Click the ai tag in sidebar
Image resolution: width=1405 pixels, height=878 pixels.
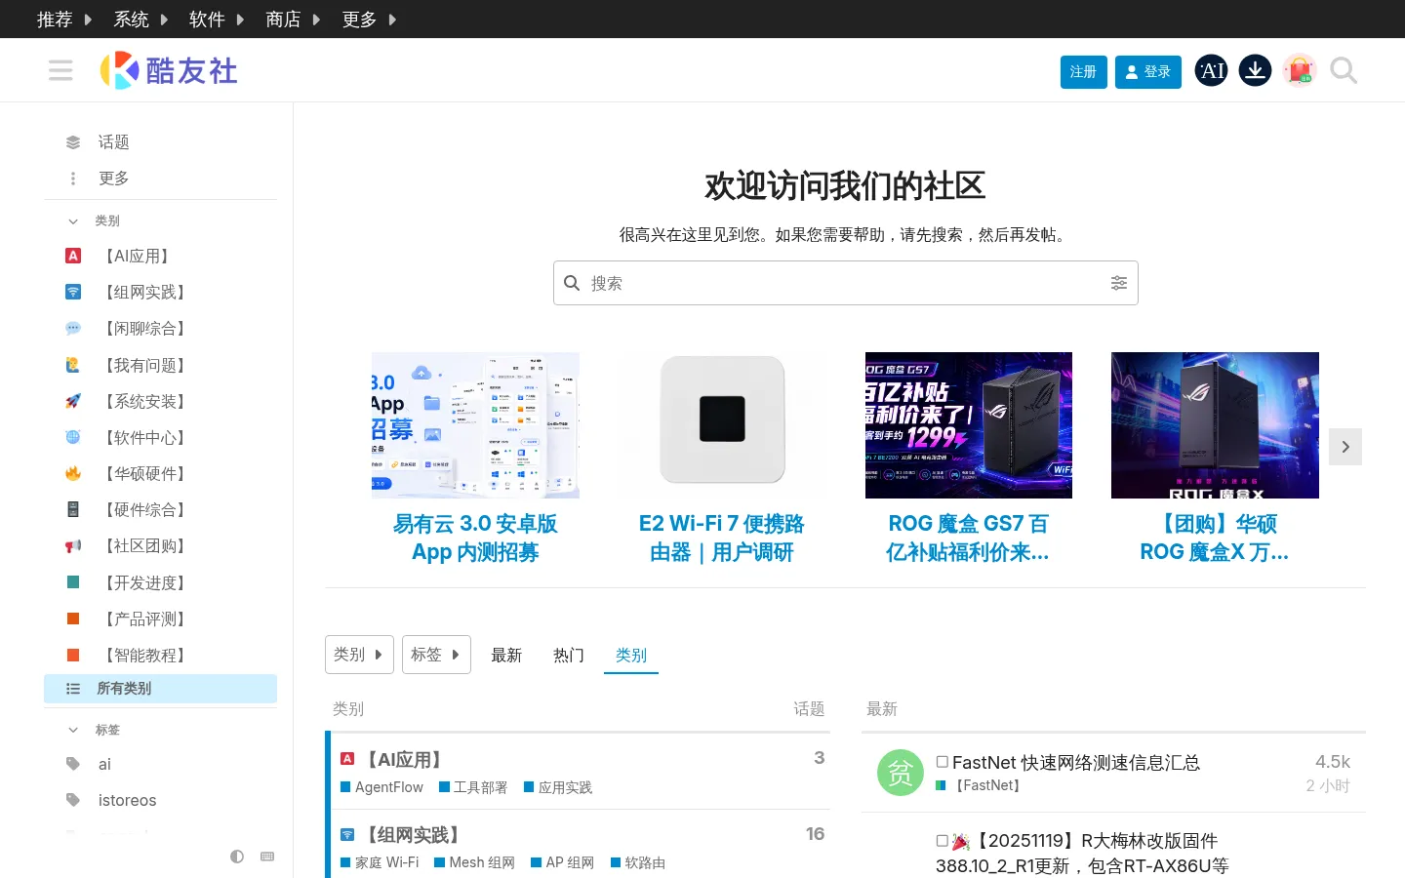(x=160, y=764)
